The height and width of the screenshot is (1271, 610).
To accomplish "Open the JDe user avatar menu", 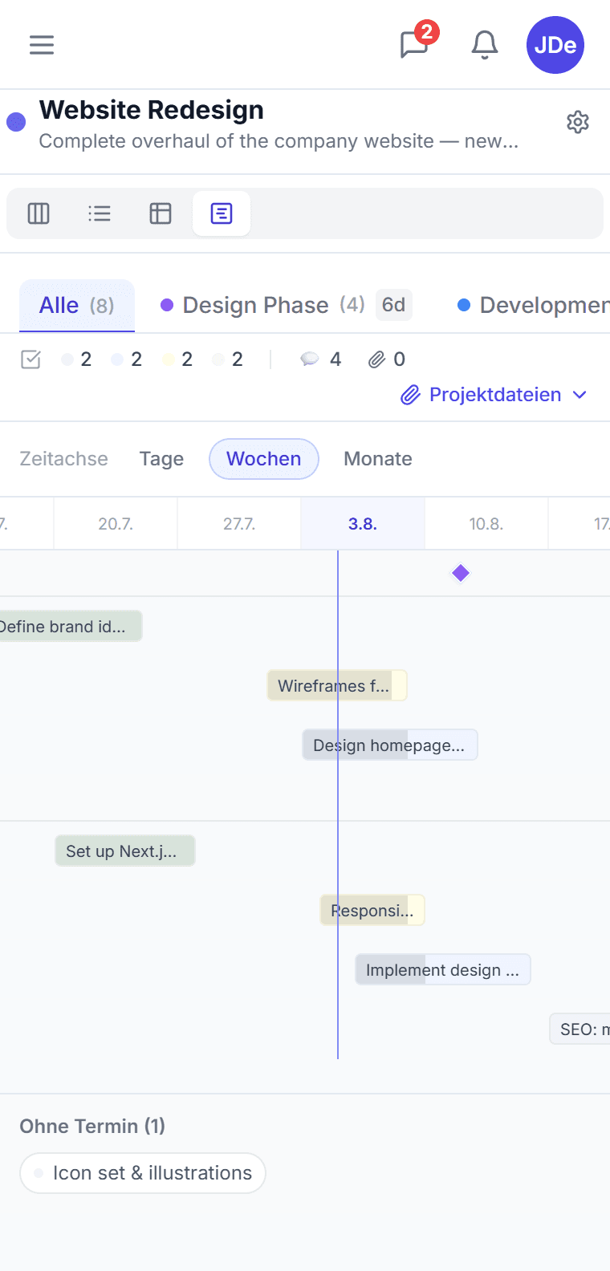I will 555,45.
